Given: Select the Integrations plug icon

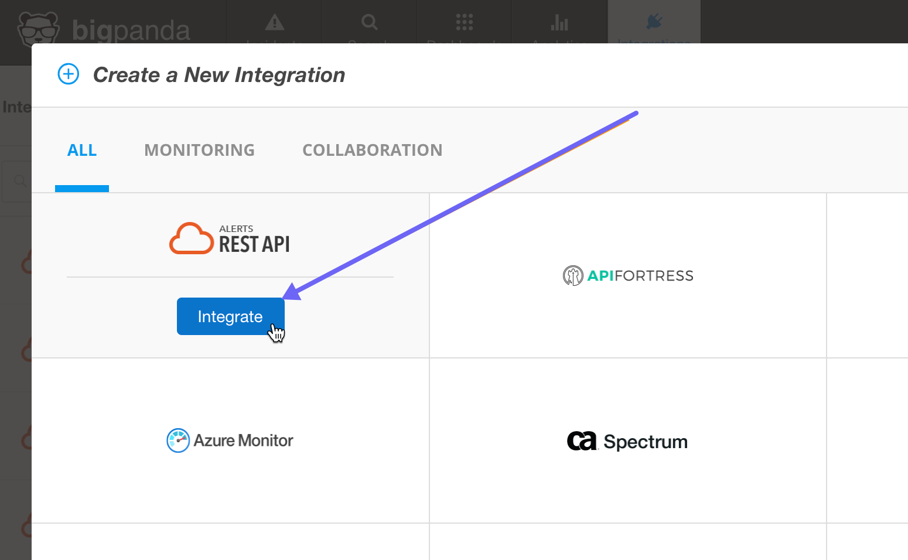Looking at the screenshot, I should [654, 22].
